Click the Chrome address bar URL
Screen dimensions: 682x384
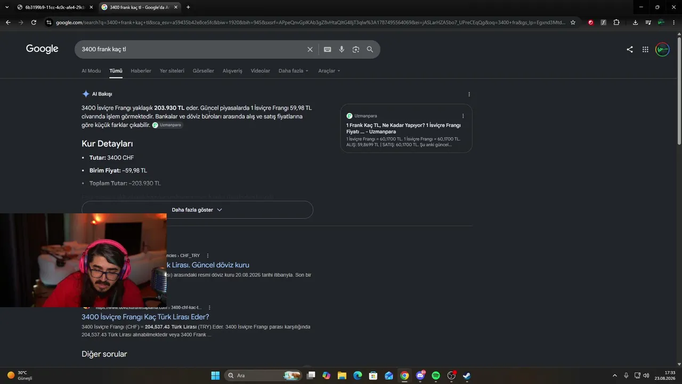point(311,22)
